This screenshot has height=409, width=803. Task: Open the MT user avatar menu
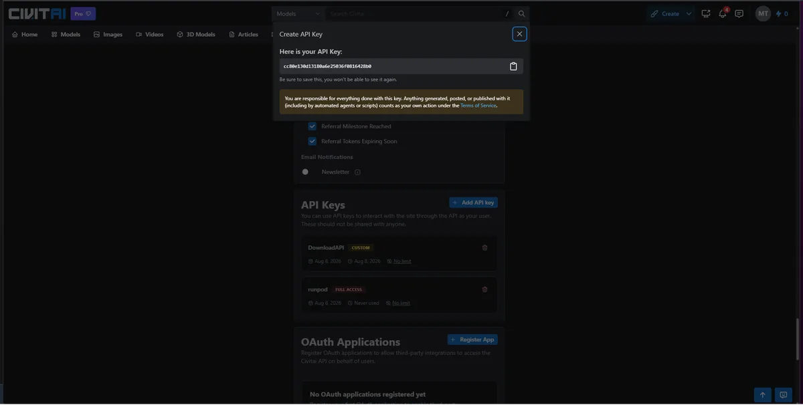click(x=763, y=13)
